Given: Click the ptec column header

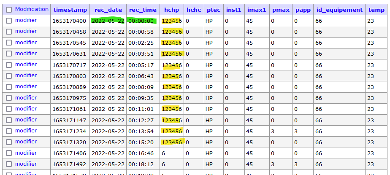Looking at the screenshot, I should 214,10.
